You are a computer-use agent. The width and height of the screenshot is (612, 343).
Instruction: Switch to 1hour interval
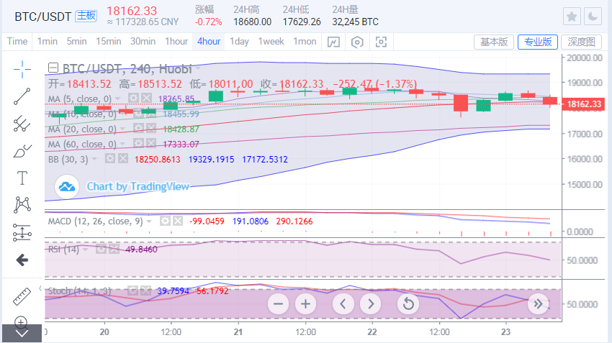tap(176, 41)
